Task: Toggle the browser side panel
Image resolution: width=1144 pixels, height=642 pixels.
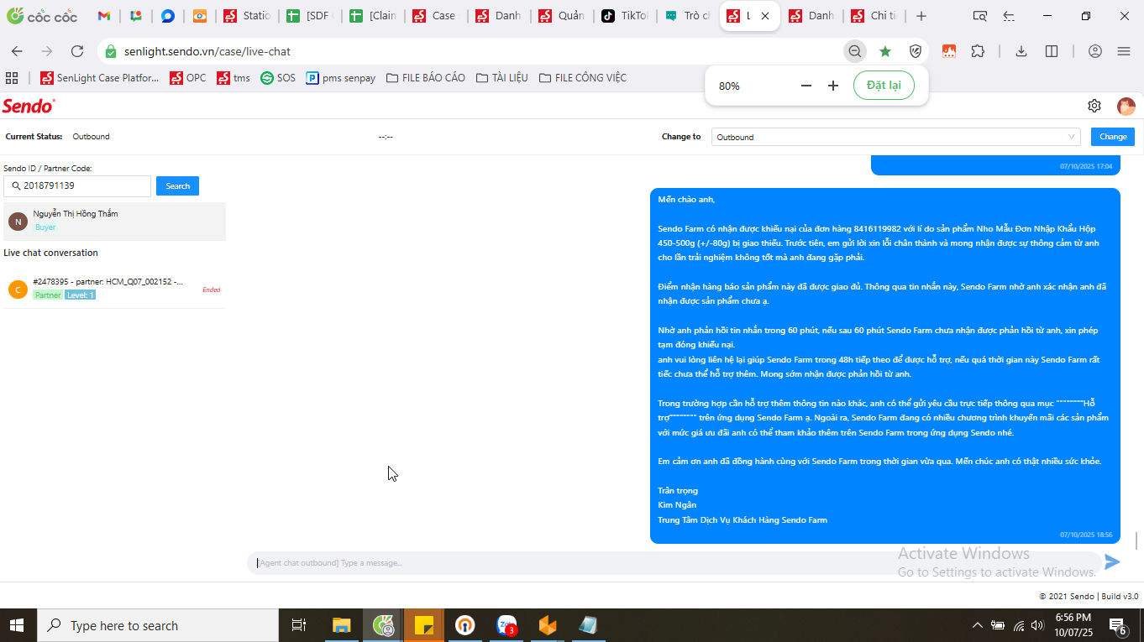Action: coord(1052,51)
